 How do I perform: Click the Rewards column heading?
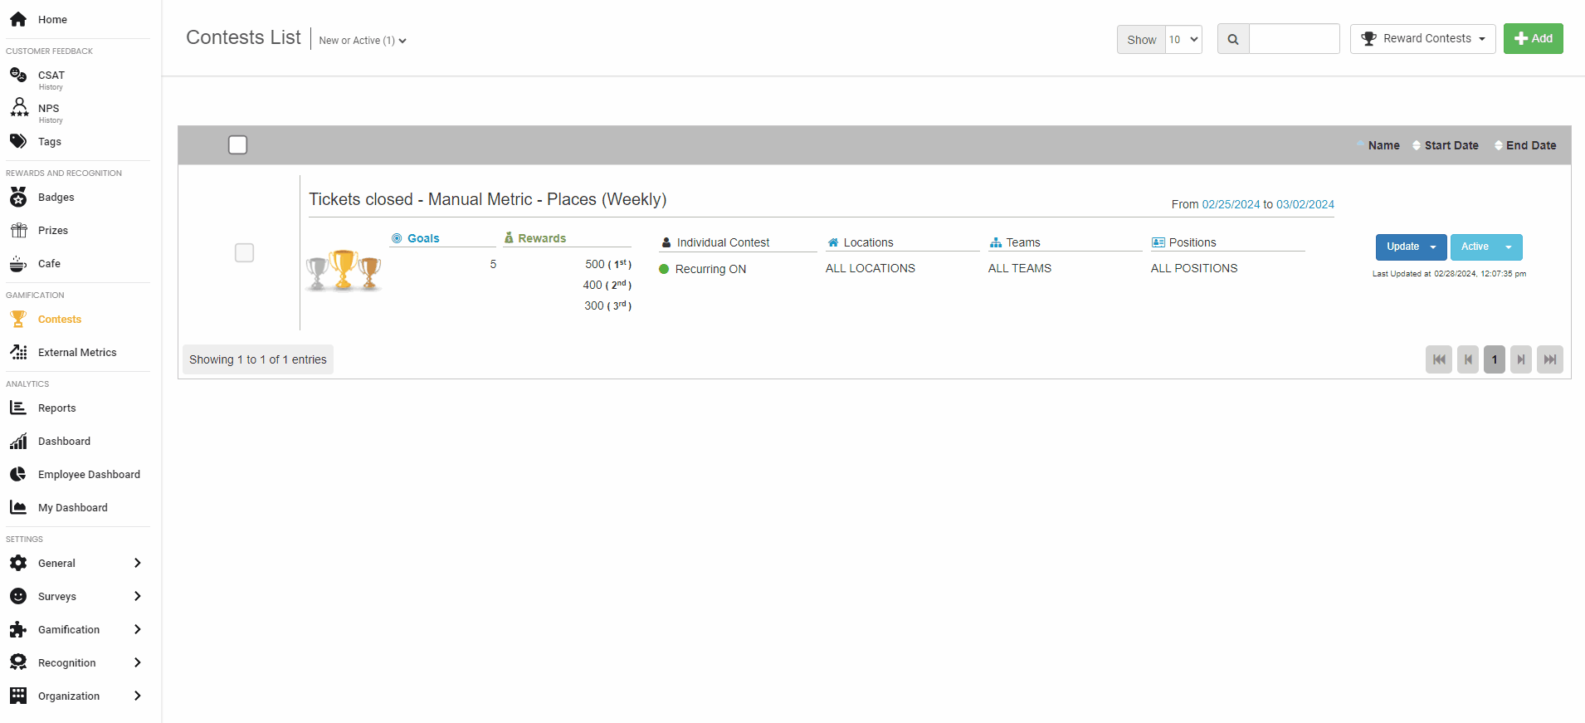pyautogui.click(x=542, y=238)
